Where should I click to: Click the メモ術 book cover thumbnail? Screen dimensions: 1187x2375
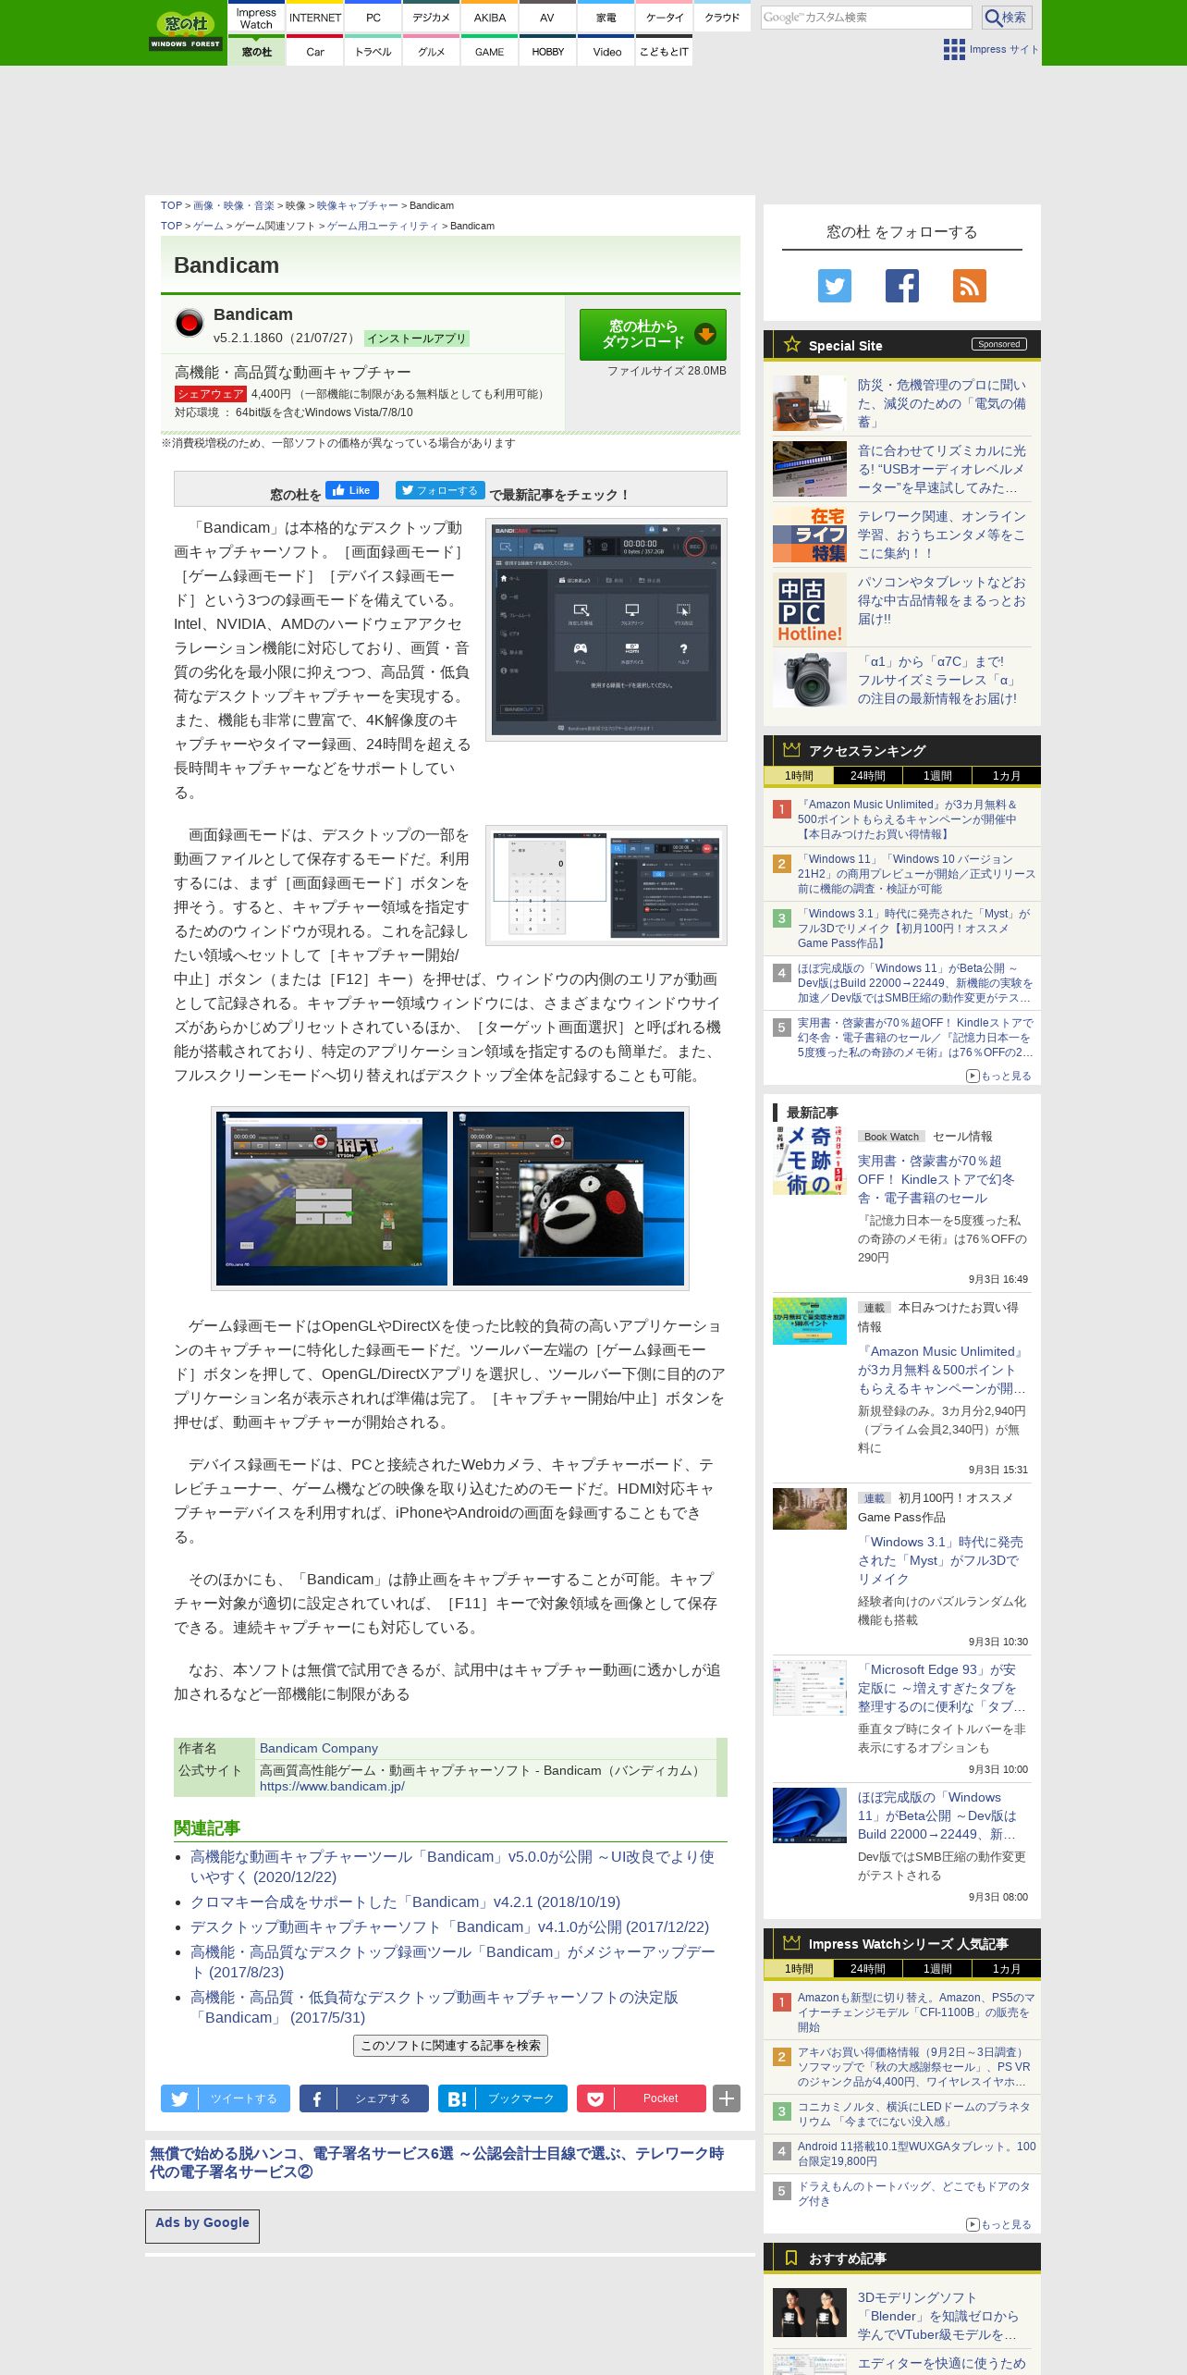point(810,1162)
